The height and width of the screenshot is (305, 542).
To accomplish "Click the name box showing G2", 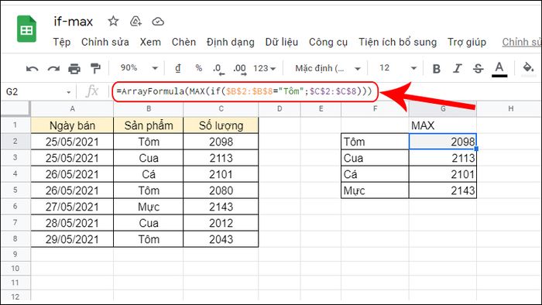I will click(x=38, y=92).
